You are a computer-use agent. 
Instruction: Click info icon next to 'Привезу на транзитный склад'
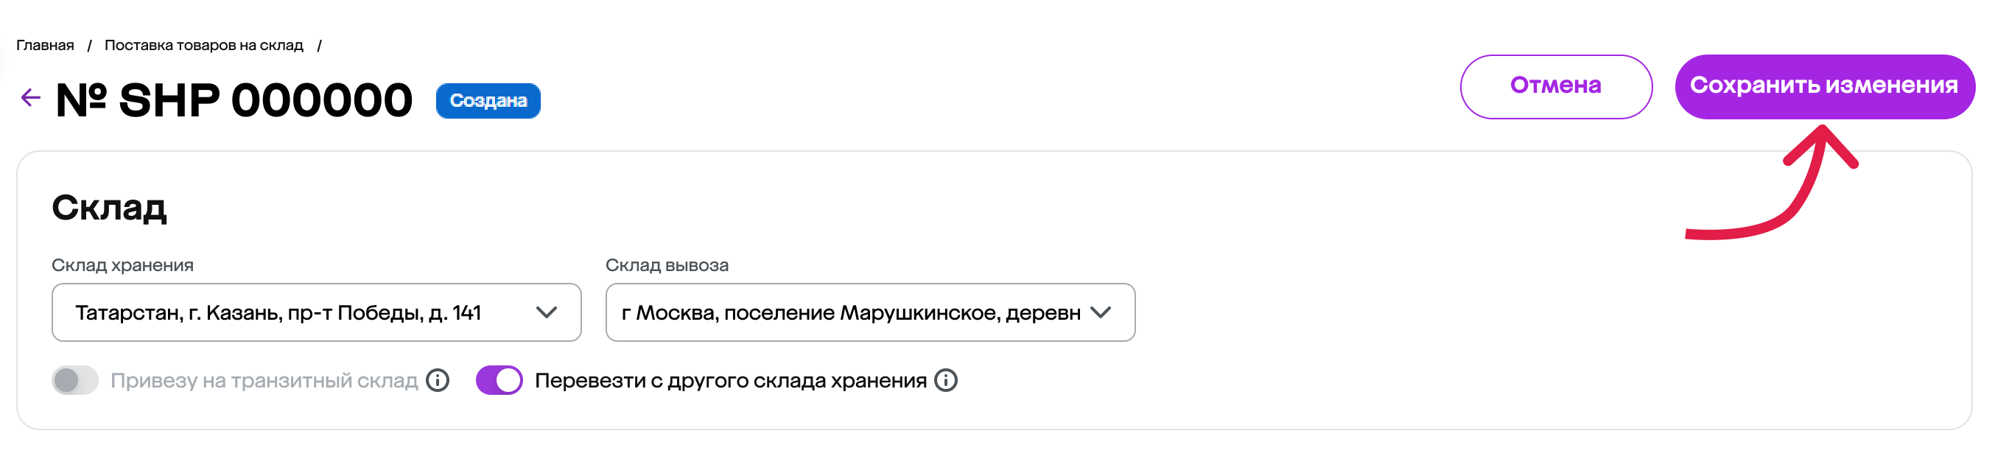pos(438,380)
